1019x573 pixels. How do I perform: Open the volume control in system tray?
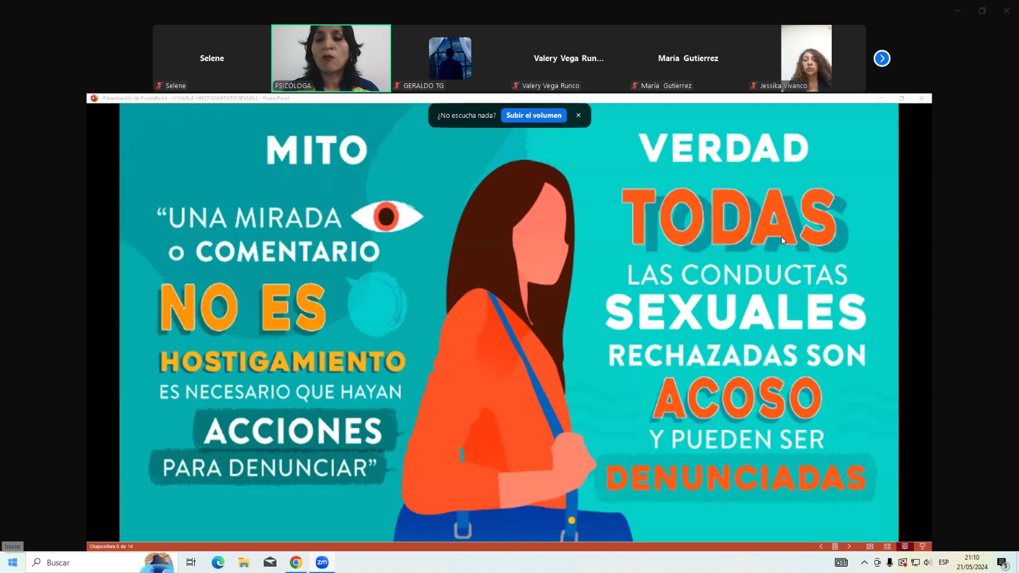(x=927, y=562)
